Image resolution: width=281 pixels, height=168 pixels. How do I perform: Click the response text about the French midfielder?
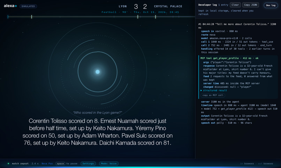coord(238,69)
